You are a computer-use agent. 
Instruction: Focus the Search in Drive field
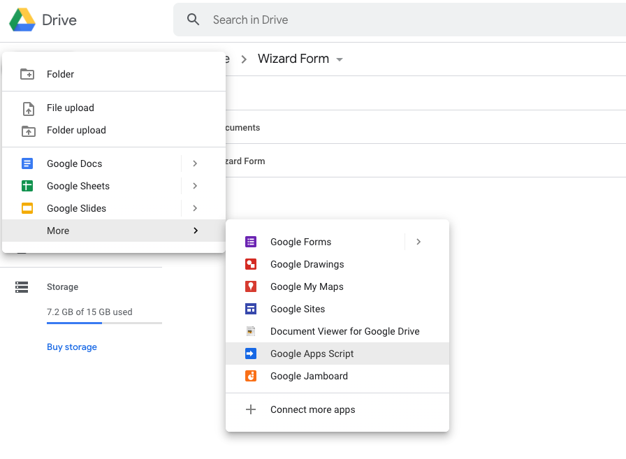click(405, 20)
